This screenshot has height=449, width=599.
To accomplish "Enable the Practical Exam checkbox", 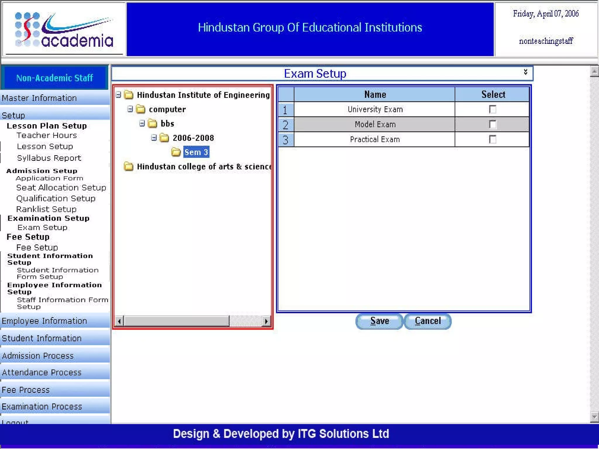I will pos(493,139).
